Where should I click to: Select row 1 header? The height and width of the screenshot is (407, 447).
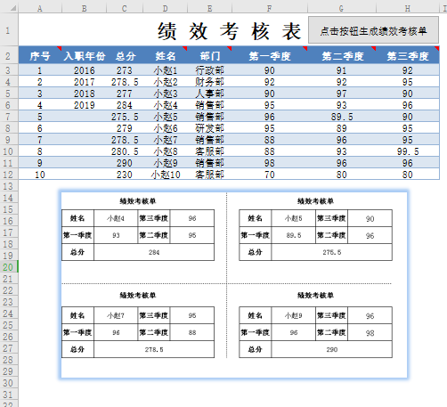point(8,30)
